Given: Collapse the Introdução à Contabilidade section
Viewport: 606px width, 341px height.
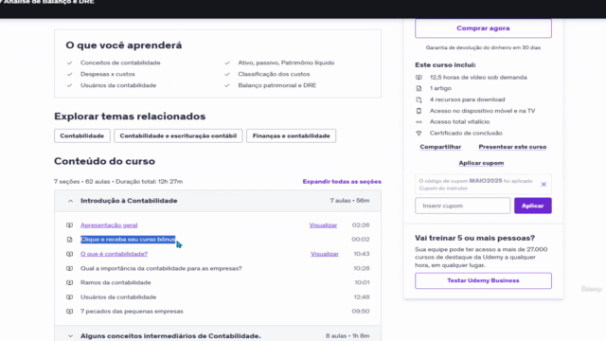Looking at the screenshot, I should point(218,201).
